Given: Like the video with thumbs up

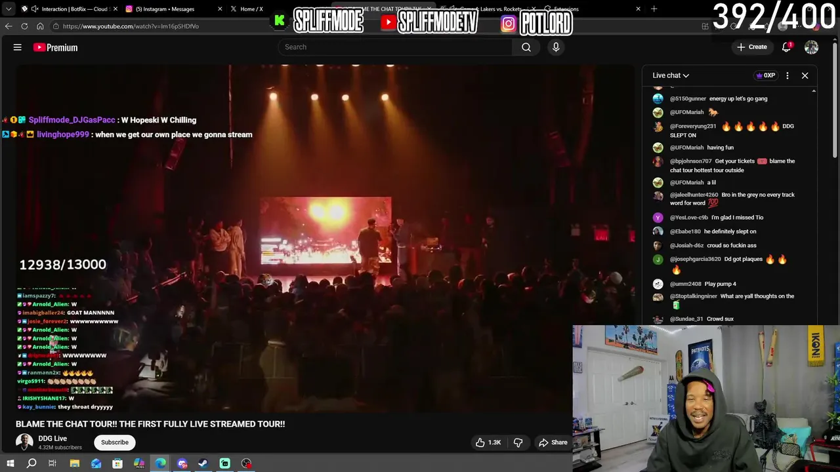Looking at the screenshot, I should pyautogui.click(x=488, y=442).
